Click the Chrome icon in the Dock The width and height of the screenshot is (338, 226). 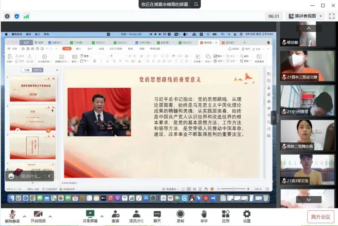click(x=33, y=198)
